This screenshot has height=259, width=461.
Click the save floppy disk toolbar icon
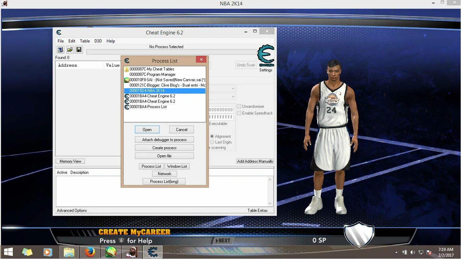(x=79, y=50)
